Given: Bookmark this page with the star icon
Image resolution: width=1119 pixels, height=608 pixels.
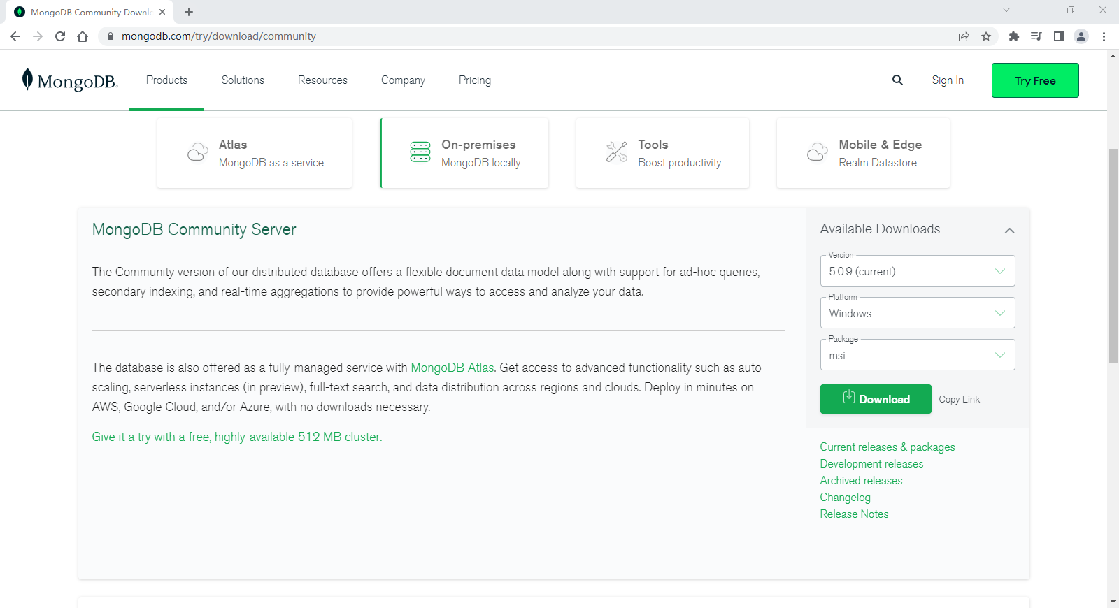Looking at the screenshot, I should (986, 36).
